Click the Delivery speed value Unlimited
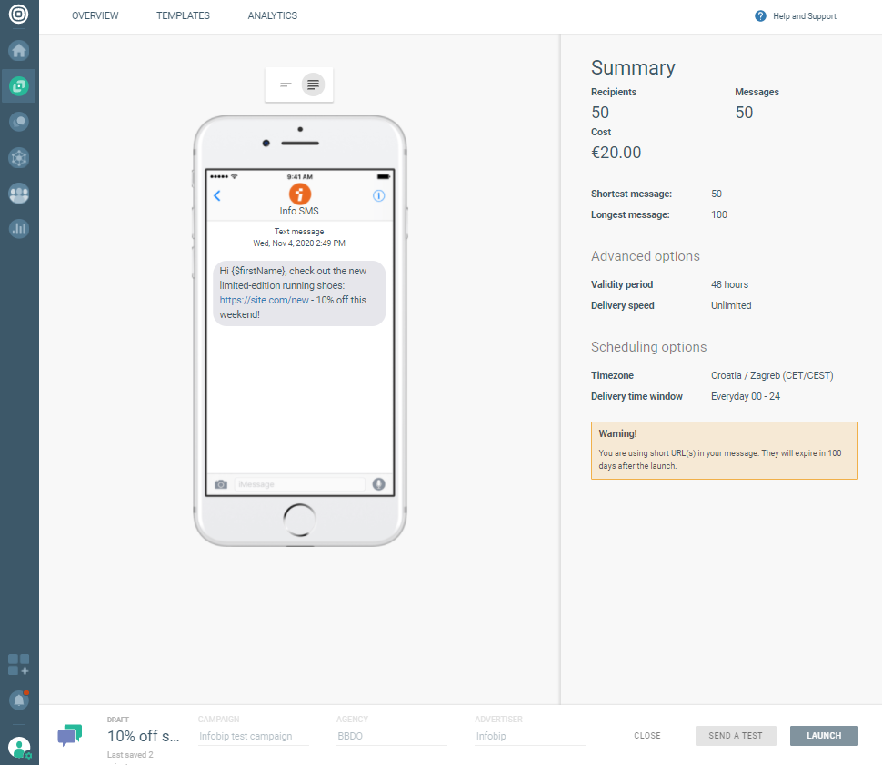The width and height of the screenshot is (882, 765). click(731, 305)
